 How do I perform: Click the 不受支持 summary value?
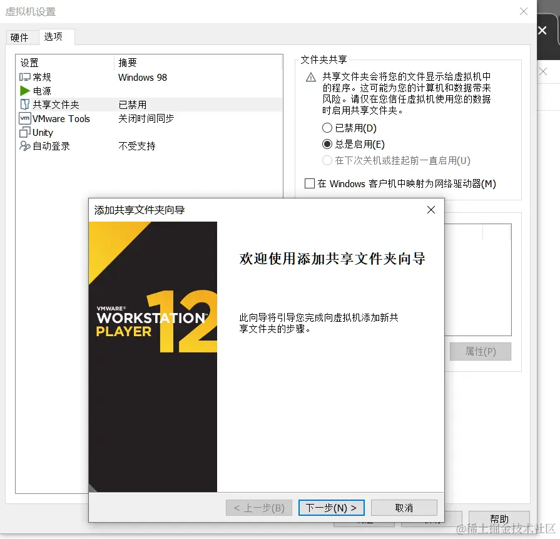click(137, 146)
